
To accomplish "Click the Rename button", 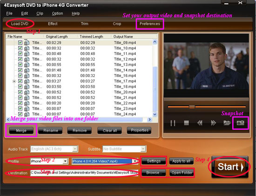I will pyautogui.click(x=50, y=131).
